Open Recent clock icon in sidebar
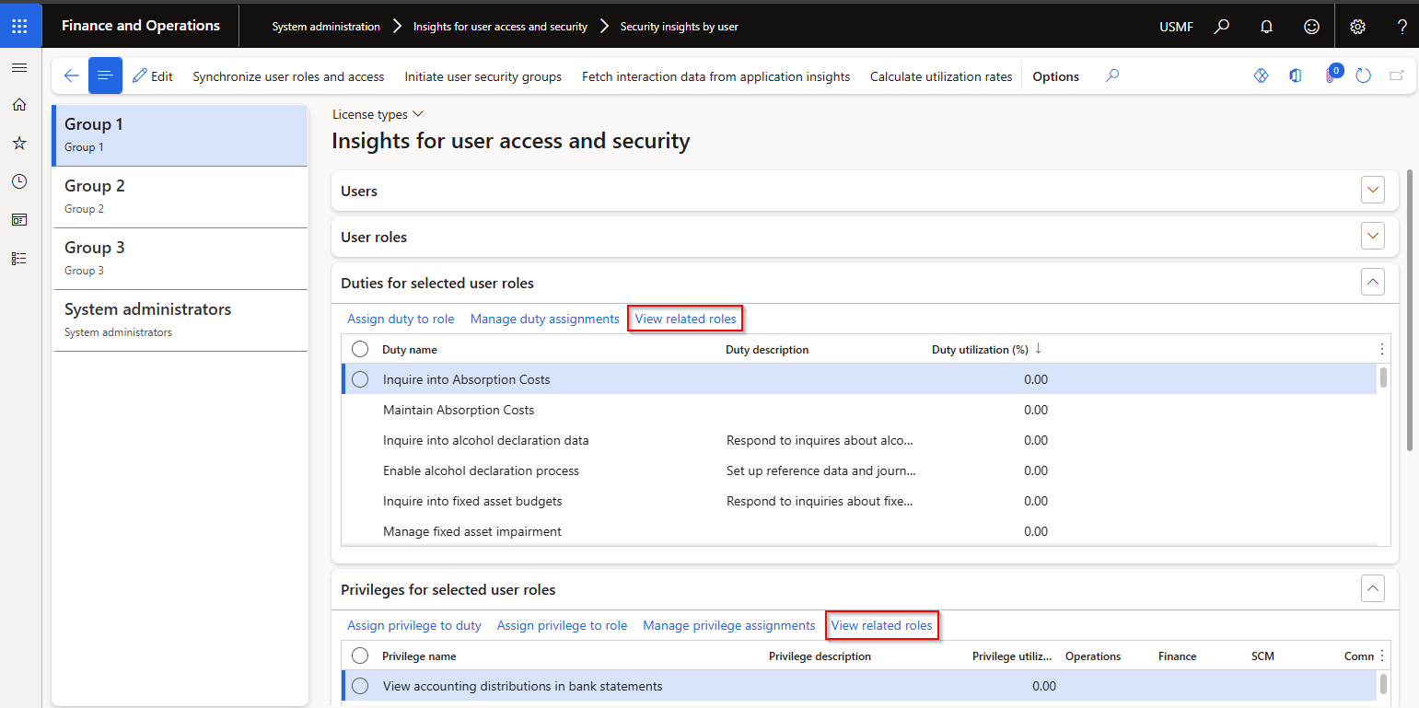Viewport: 1419px width, 708px height. [x=19, y=181]
